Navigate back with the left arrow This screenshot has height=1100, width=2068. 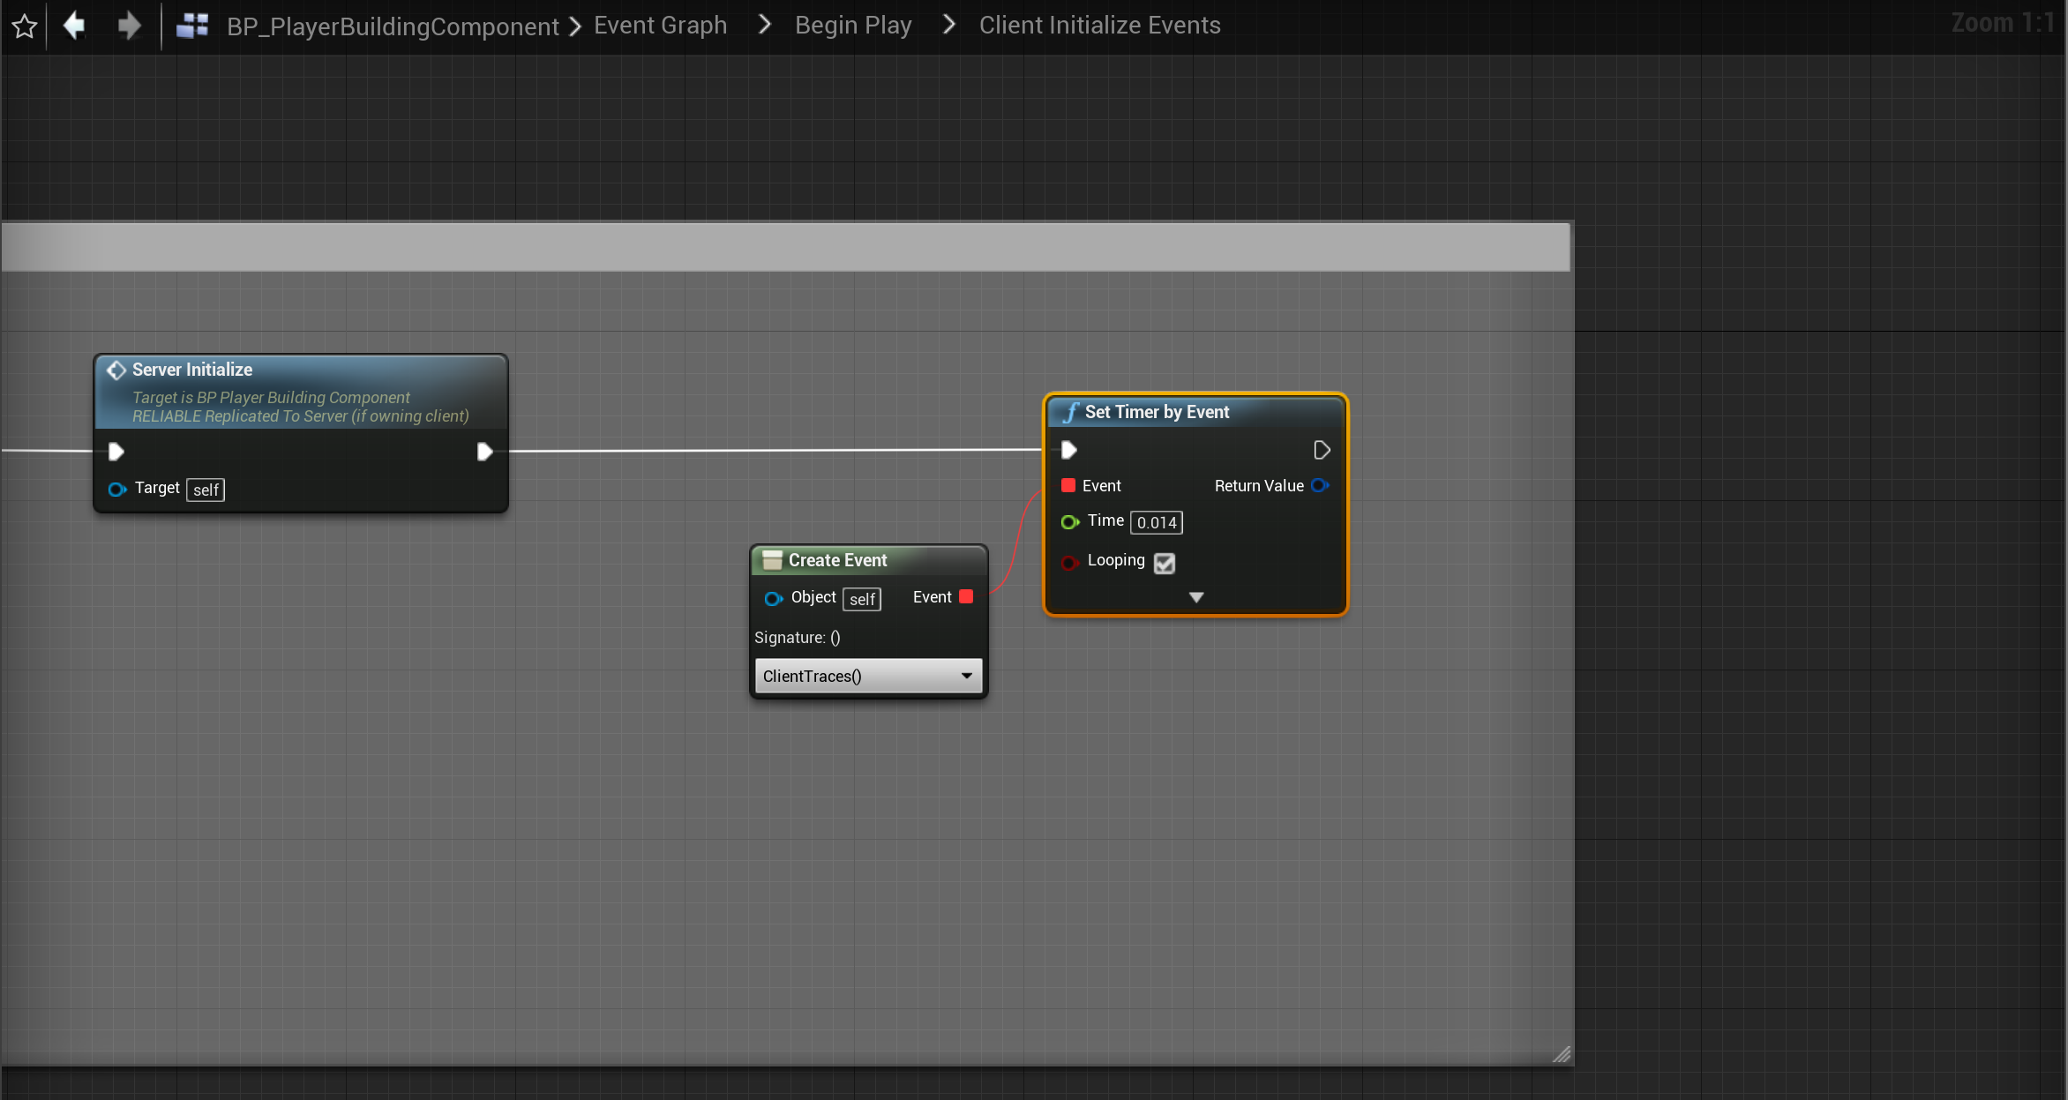click(75, 26)
